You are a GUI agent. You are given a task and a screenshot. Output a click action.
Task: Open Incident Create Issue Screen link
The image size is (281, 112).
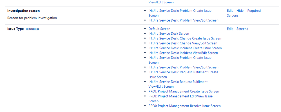tap(185, 48)
